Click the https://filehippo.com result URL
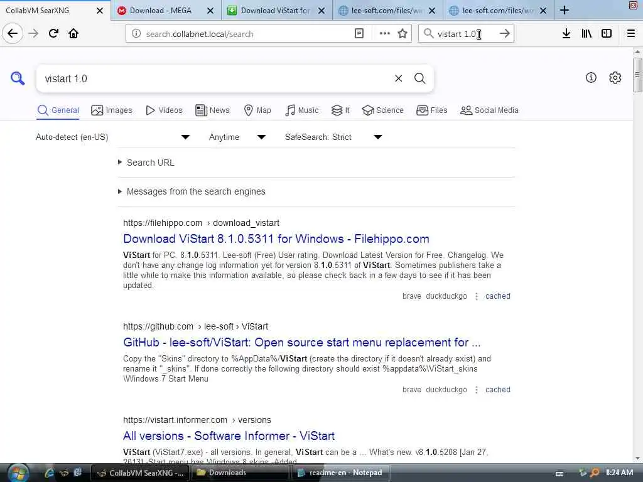This screenshot has height=482, width=643. 201,223
